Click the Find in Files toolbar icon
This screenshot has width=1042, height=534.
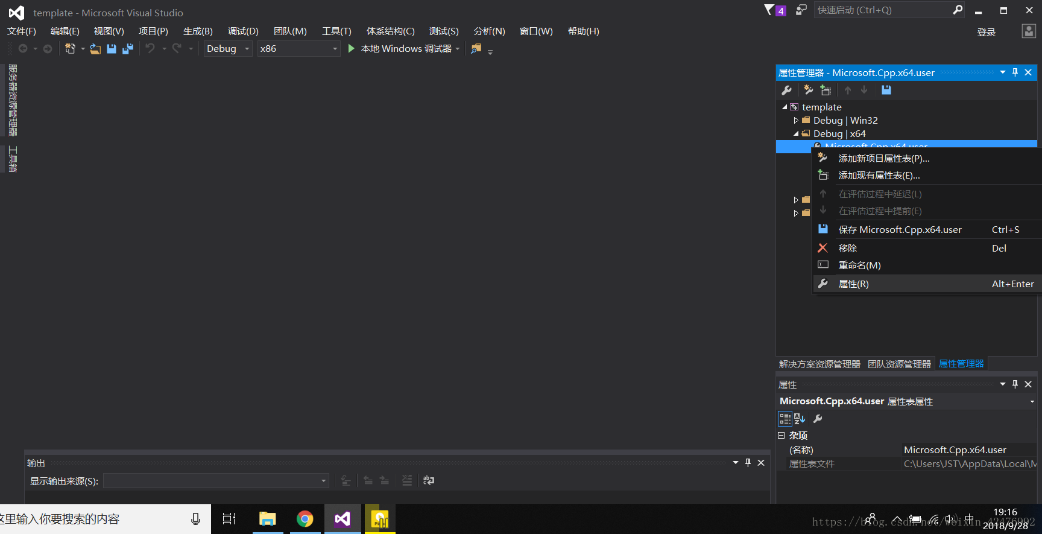point(476,49)
